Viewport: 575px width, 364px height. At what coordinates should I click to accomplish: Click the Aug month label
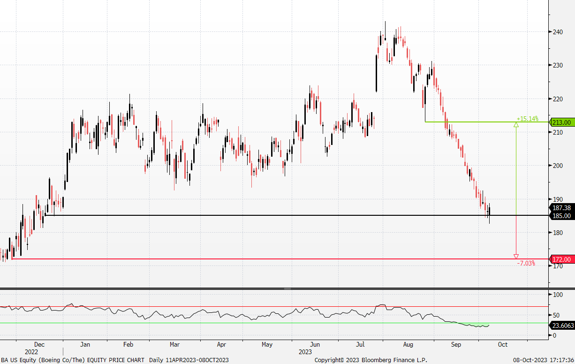pyautogui.click(x=408, y=345)
